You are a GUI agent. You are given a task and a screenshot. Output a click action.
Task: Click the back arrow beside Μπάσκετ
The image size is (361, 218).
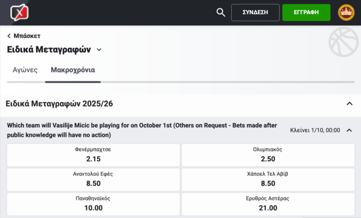pos(9,36)
